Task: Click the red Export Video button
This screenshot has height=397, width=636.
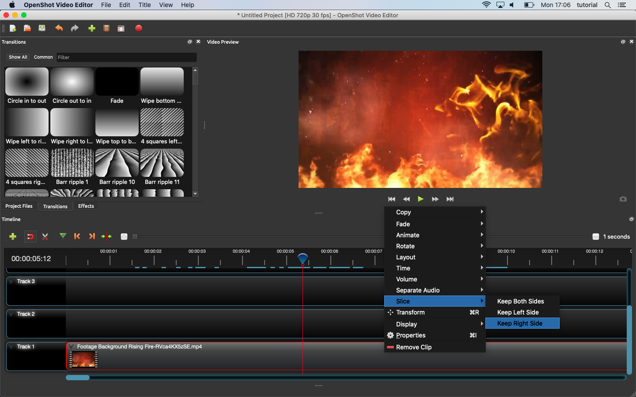Action: (139, 28)
